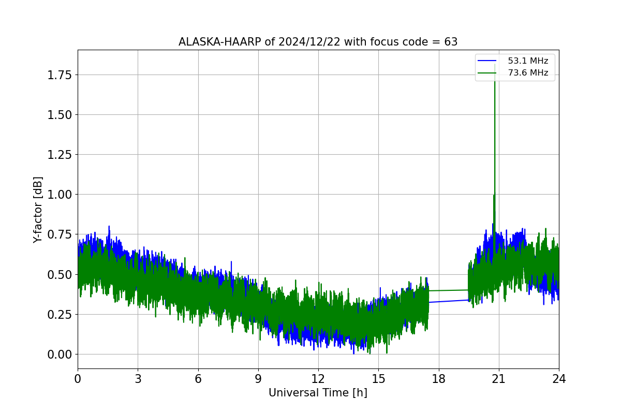
Task: Click the 24 hour x-axis tick label
Action: coord(559,379)
